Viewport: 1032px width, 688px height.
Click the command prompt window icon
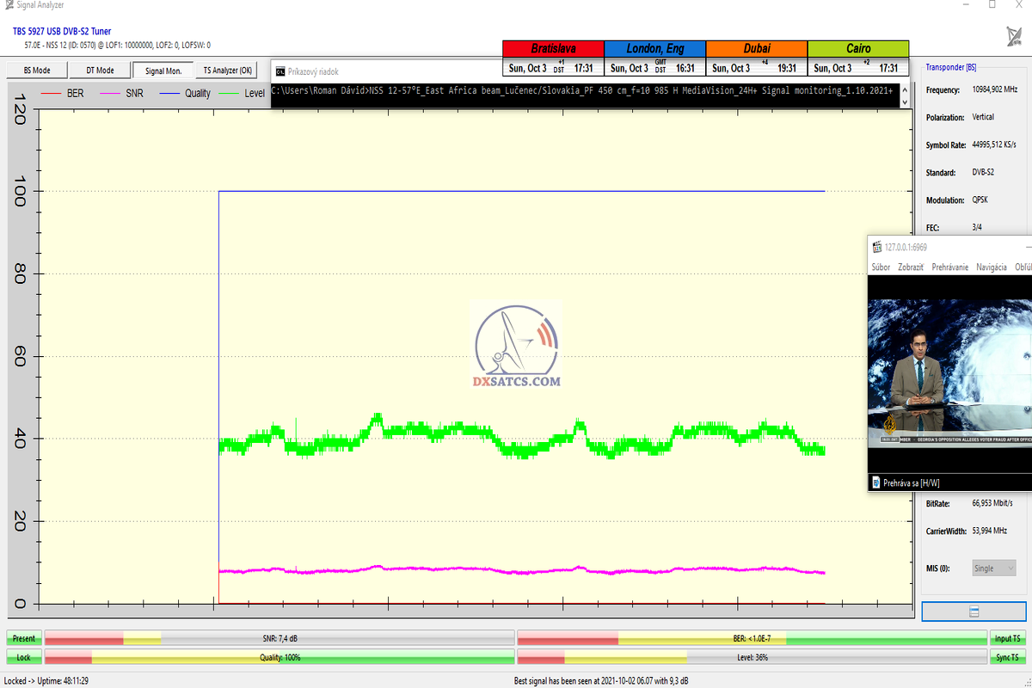coord(279,71)
